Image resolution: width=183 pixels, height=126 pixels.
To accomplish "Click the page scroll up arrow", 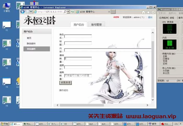I will click(153, 33).
